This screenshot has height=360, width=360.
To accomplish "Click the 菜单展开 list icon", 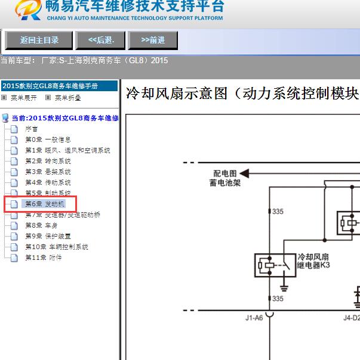I will pos(4,98).
